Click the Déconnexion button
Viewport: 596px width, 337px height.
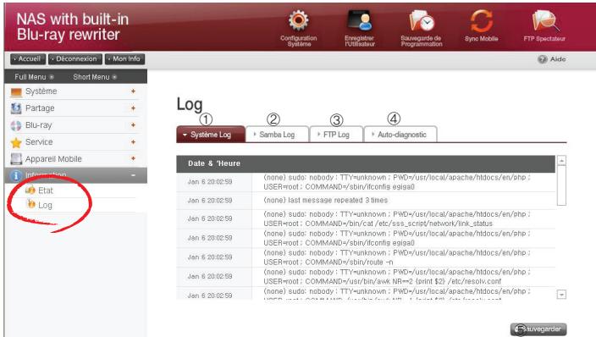(74, 59)
